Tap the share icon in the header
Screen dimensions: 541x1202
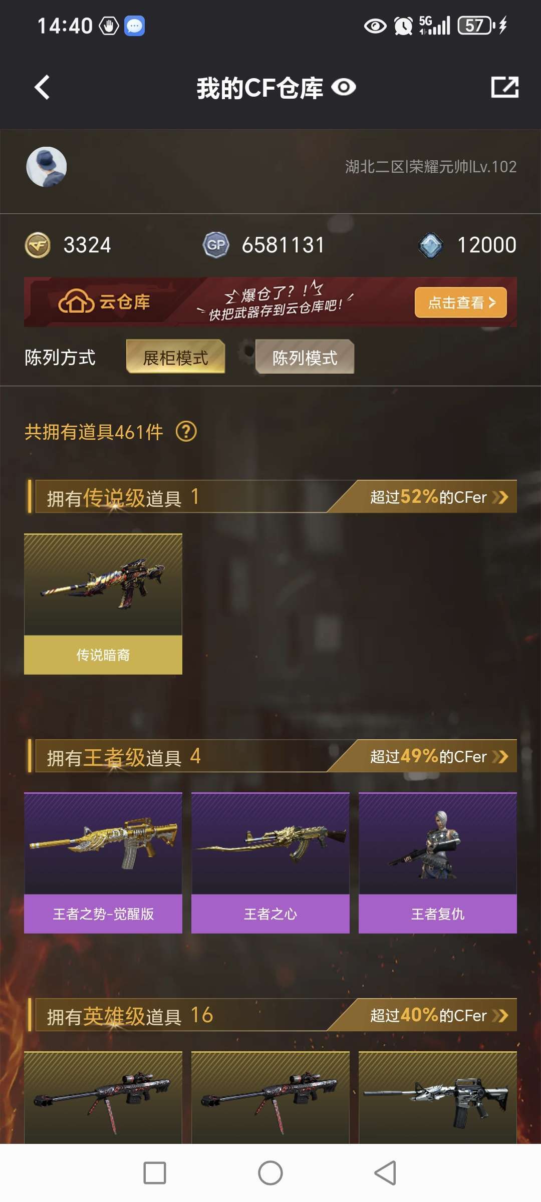coord(504,87)
